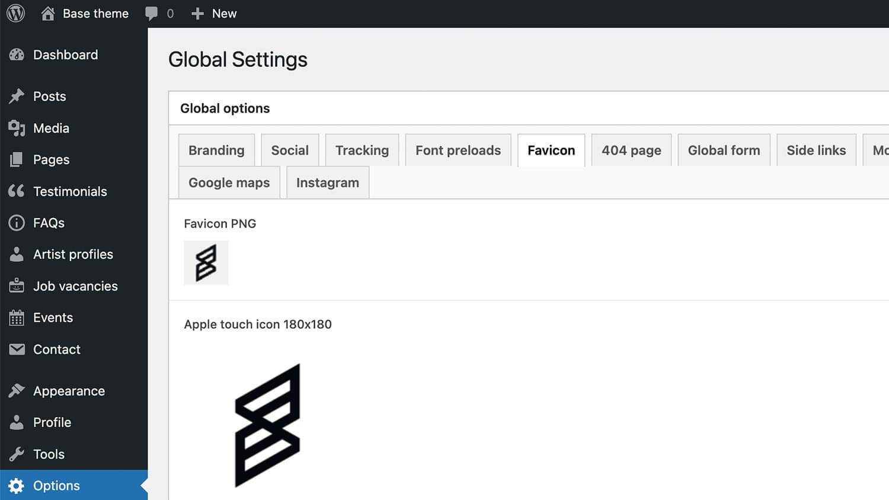
Task: Click the Favicon PNG thumbnail
Action: coord(206,263)
